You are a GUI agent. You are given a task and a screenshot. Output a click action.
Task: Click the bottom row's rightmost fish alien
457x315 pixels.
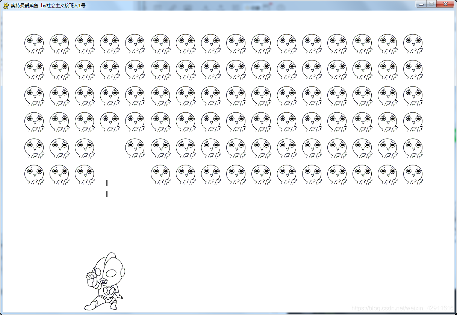(x=413, y=175)
